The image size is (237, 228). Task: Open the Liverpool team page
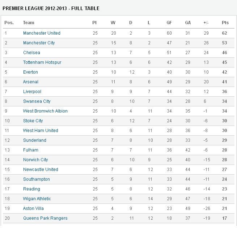click(32, 92)
